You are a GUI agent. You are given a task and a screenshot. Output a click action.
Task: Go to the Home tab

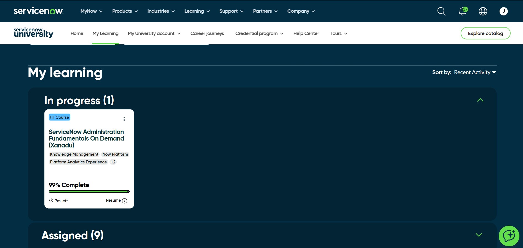point(77,33)
